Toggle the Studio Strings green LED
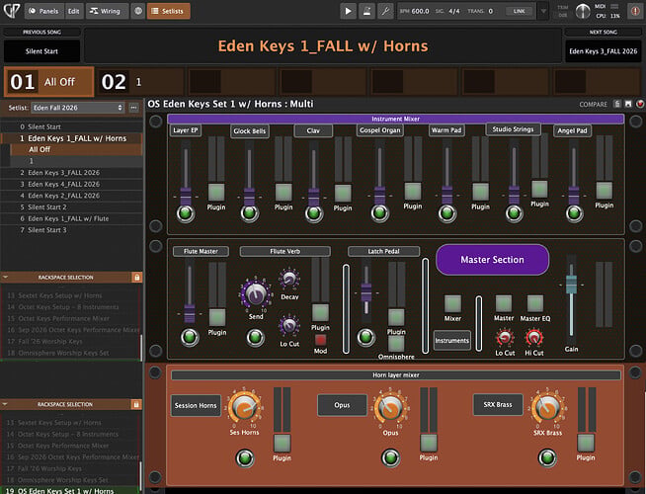 [514, 213]
